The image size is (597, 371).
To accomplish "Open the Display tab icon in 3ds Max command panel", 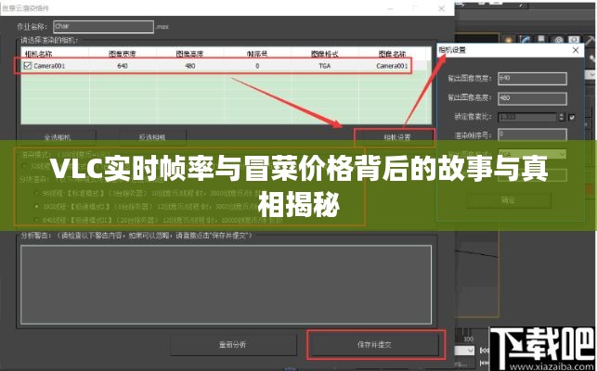I will tap(574, 40).
